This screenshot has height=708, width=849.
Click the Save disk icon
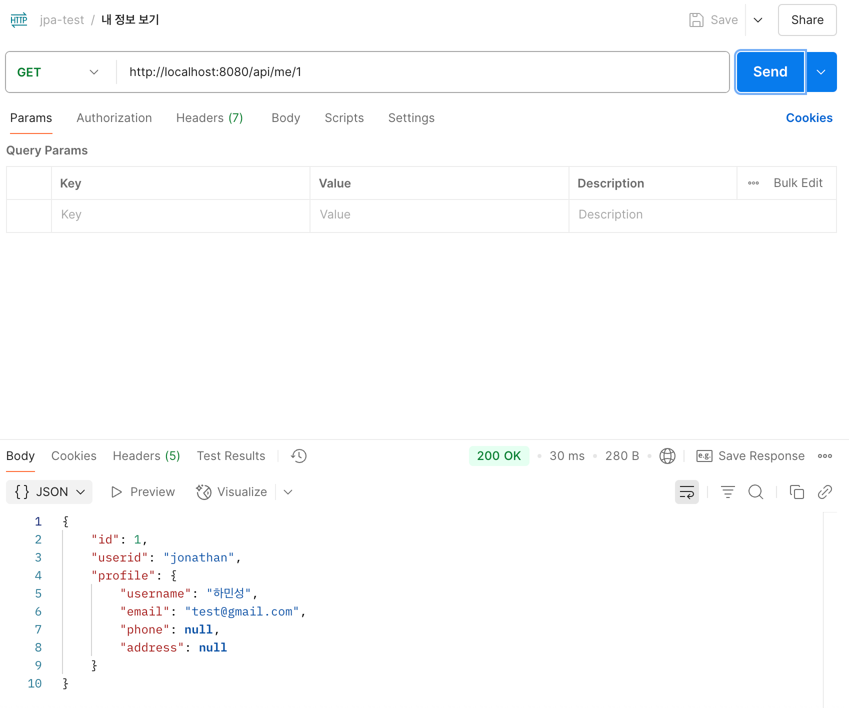(x=696, y=20)
